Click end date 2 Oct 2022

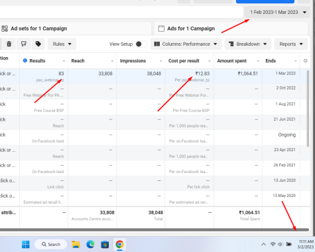pyautogui.click(x=286, y=88)
